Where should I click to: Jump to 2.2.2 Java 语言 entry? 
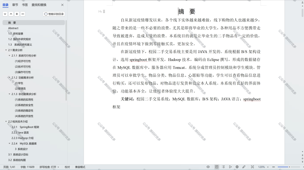20,132
